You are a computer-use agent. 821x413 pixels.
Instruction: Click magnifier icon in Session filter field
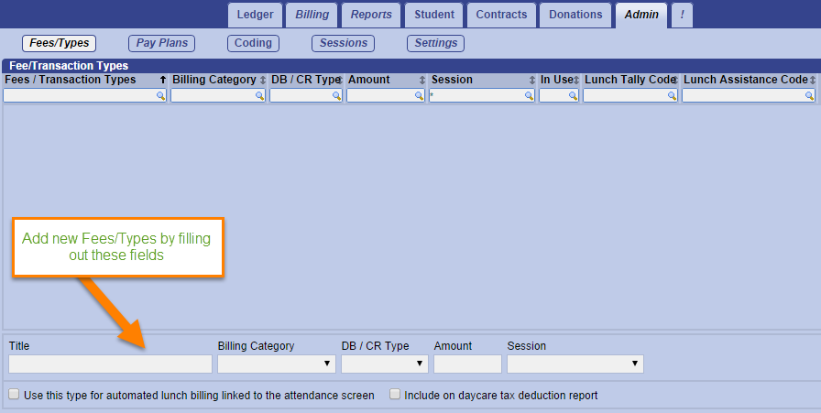(529, 95)
